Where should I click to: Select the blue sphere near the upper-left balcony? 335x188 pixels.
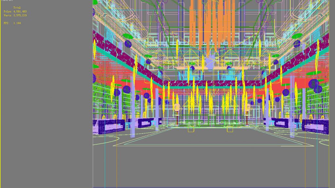pos(128,44)
